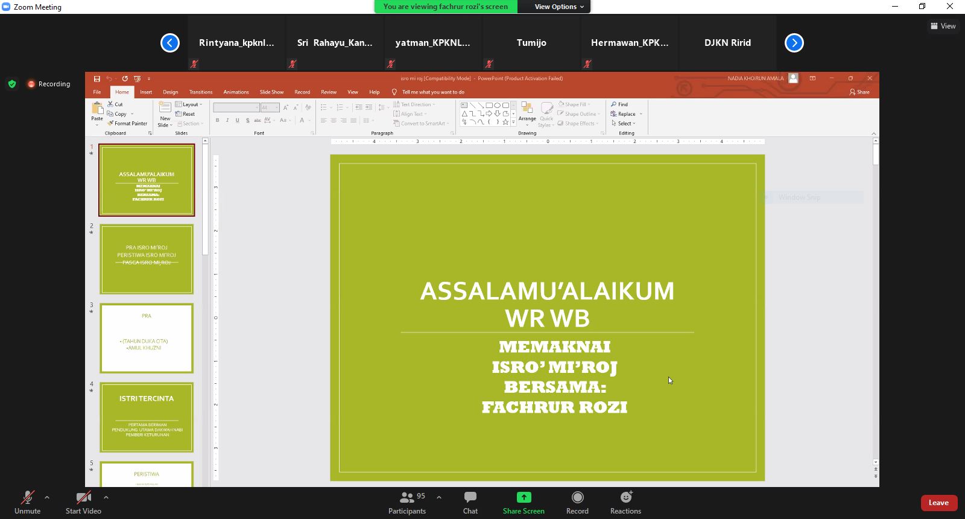Click the Reactions smiley icon
The image size is (965, 519).
click(x=626, y=497)
